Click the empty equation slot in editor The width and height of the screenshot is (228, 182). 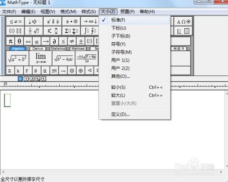(7, 100)
